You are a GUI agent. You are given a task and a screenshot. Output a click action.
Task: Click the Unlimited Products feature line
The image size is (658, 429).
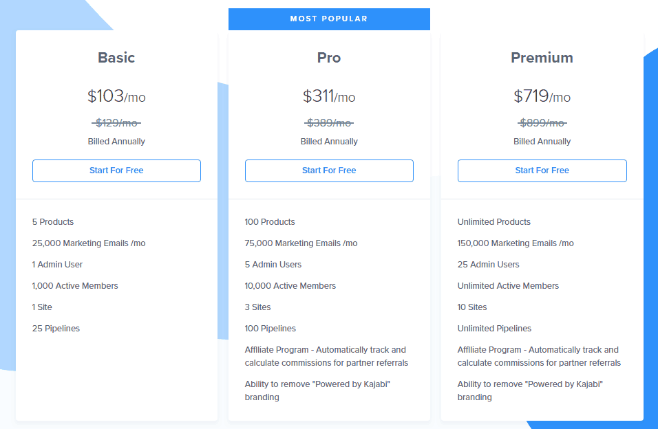tap(493, 222)
